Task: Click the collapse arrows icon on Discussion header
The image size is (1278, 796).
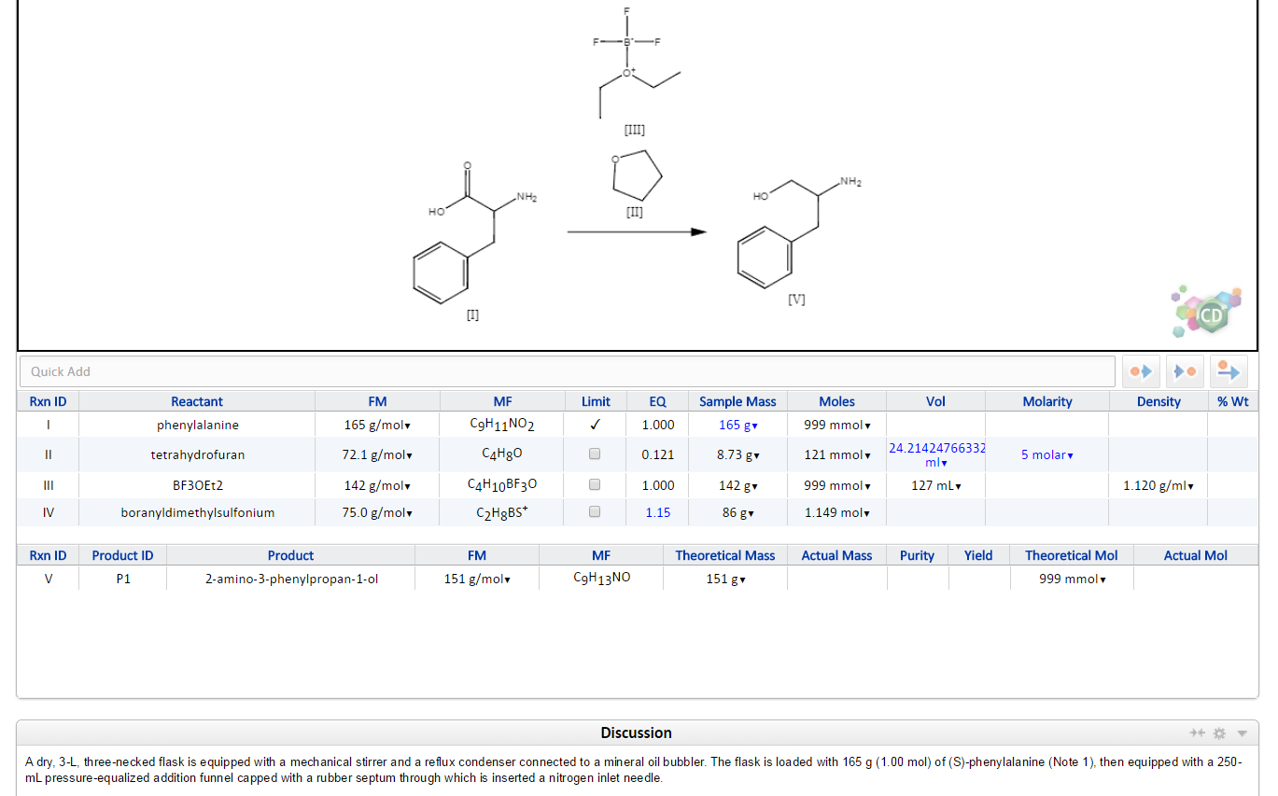Action: 1197,733
